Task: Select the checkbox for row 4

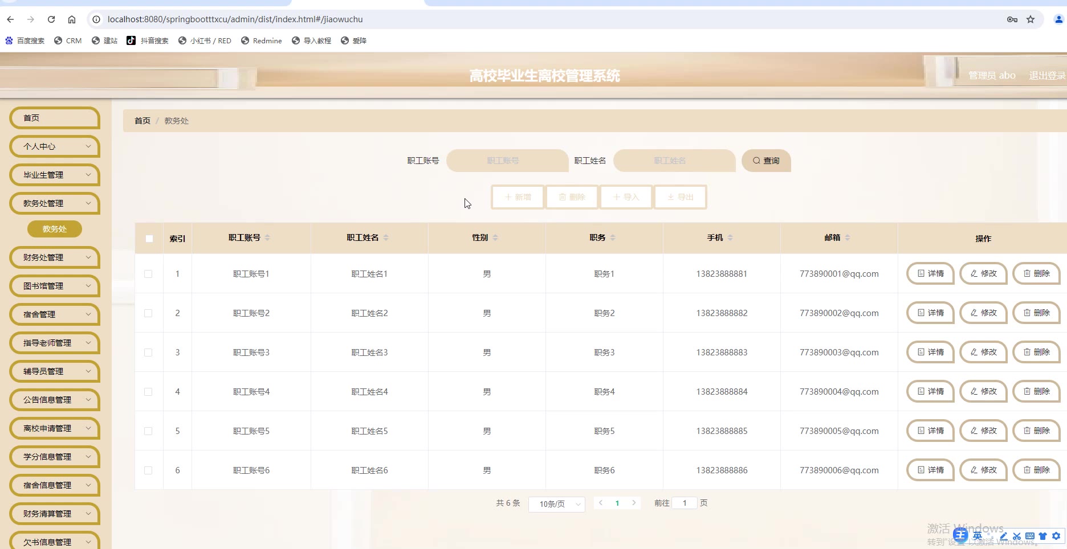Action: click(148, 392)
